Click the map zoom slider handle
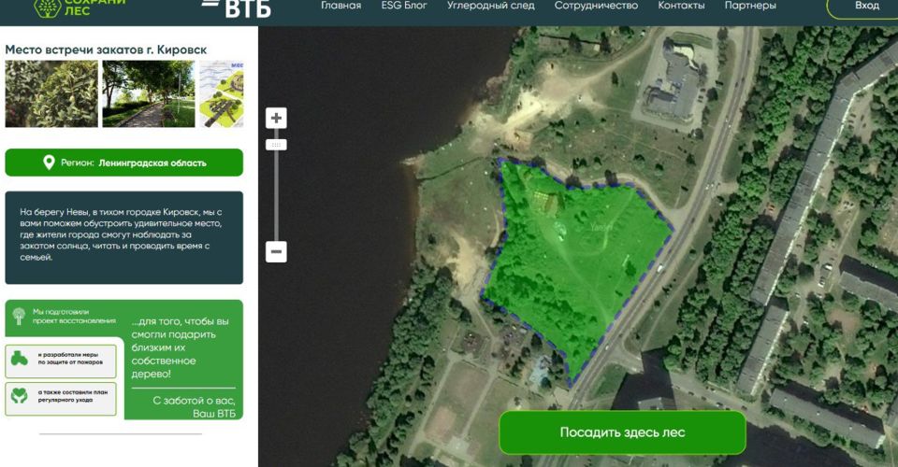Image resolution: width=898 pixels, height=467 pixels. (x=276, y=145)
